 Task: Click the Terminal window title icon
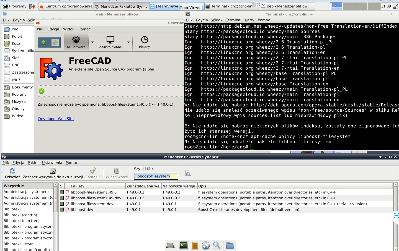[x=188, y=14]
